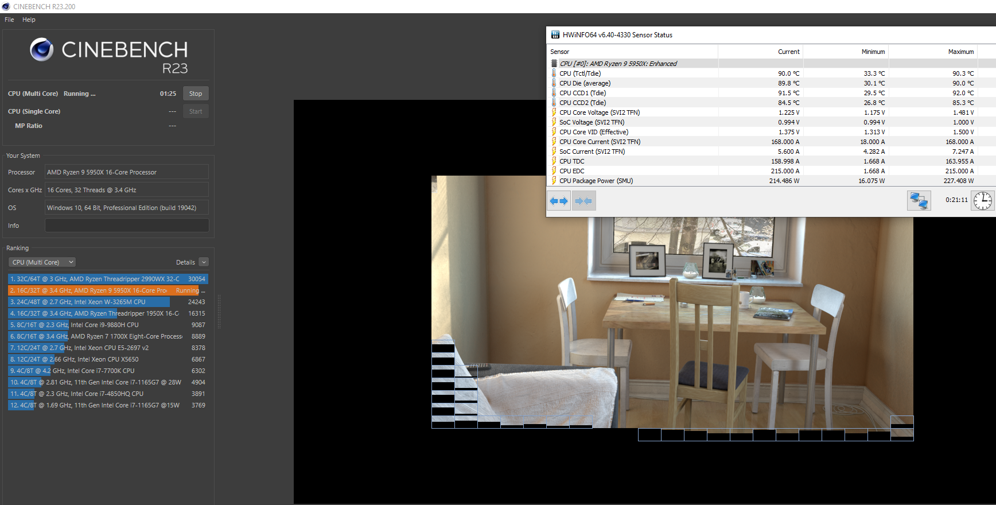Click lightning icon beside CPU Core VID

click(x=554, y=132)
